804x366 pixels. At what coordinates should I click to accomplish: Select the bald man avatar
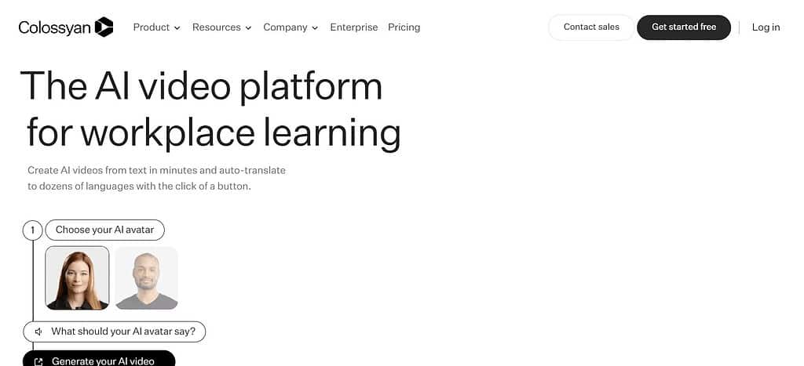coord(146,278)
